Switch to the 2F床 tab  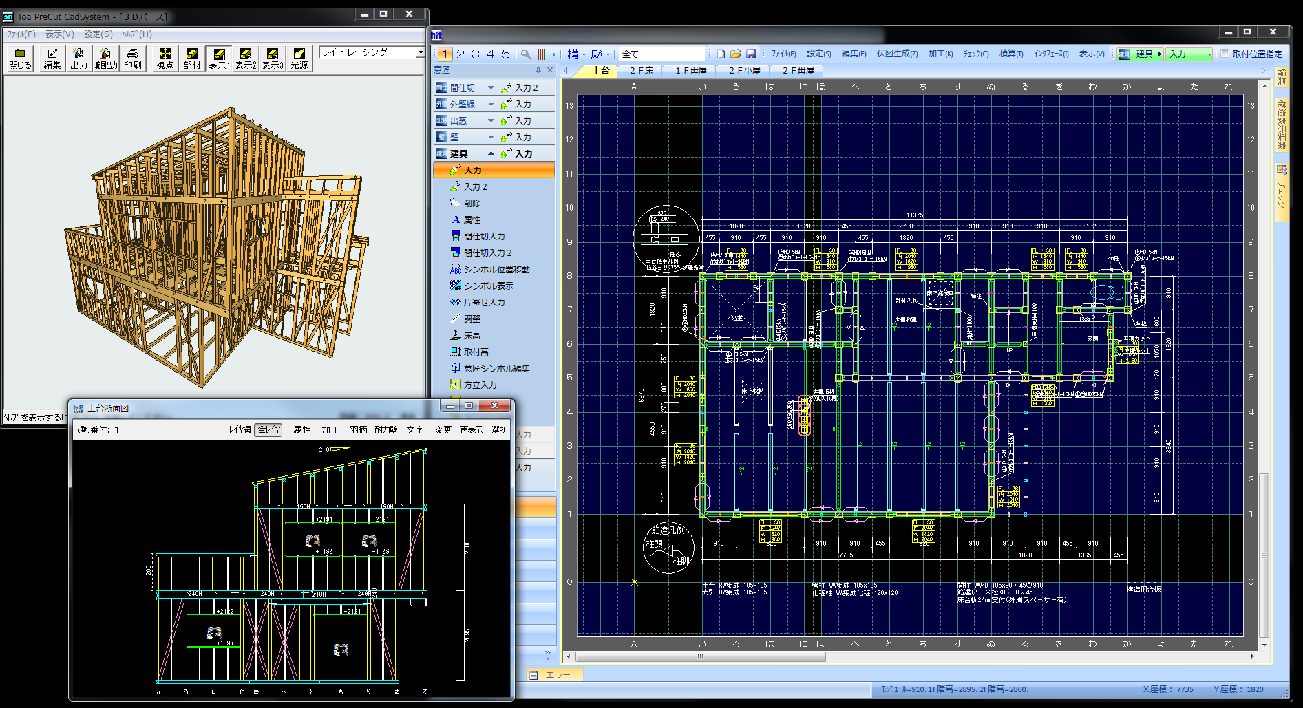pyautogui.click(x=641, y=70)
